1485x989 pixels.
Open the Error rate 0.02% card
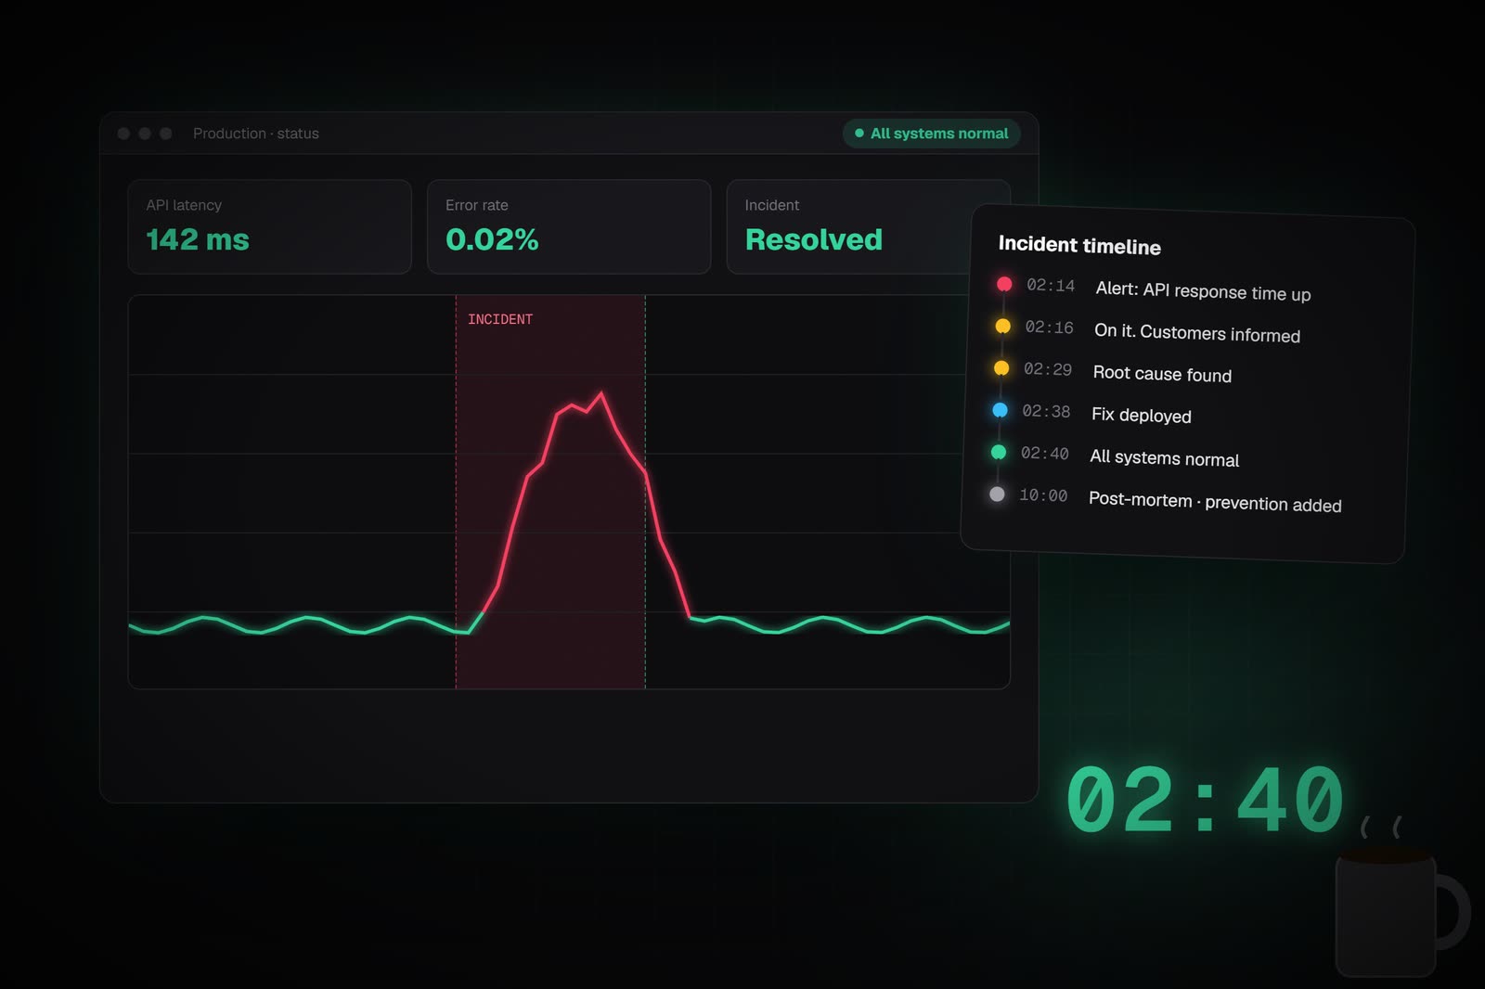click(569, 226)
